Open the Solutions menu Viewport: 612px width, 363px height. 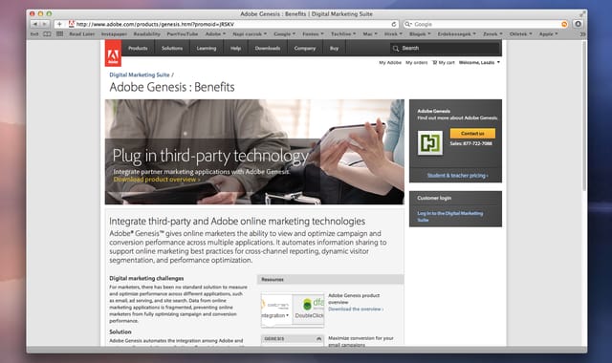point(172,49)
